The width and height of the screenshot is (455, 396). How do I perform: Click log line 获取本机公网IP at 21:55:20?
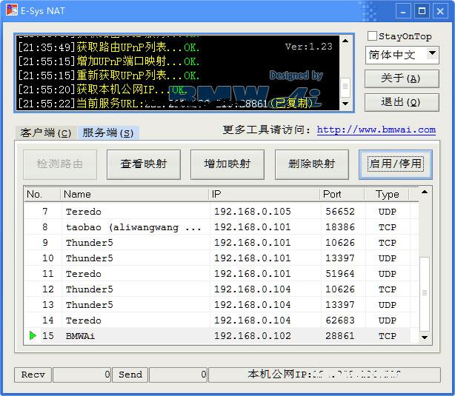(x=102, y=90)
